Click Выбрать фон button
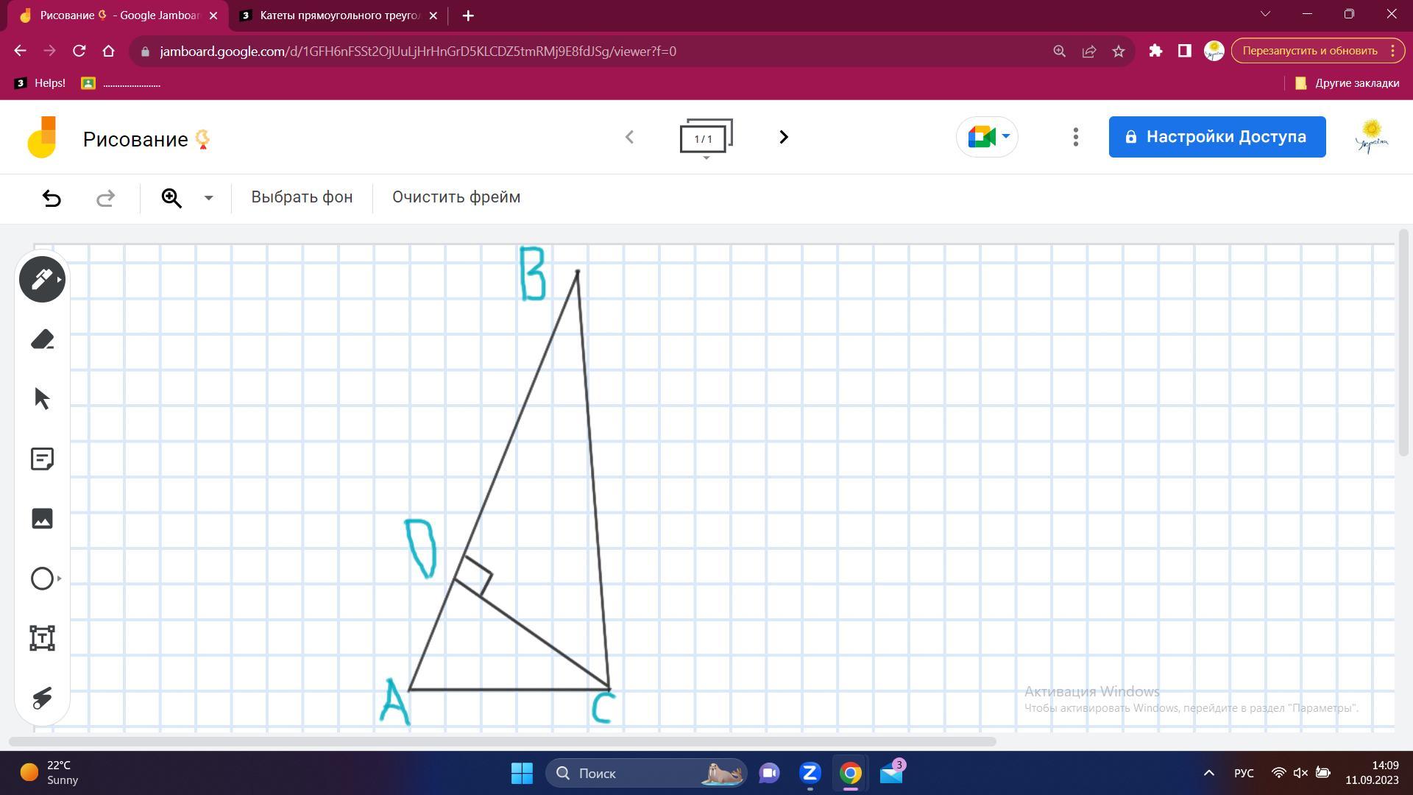 pos(302,197)
